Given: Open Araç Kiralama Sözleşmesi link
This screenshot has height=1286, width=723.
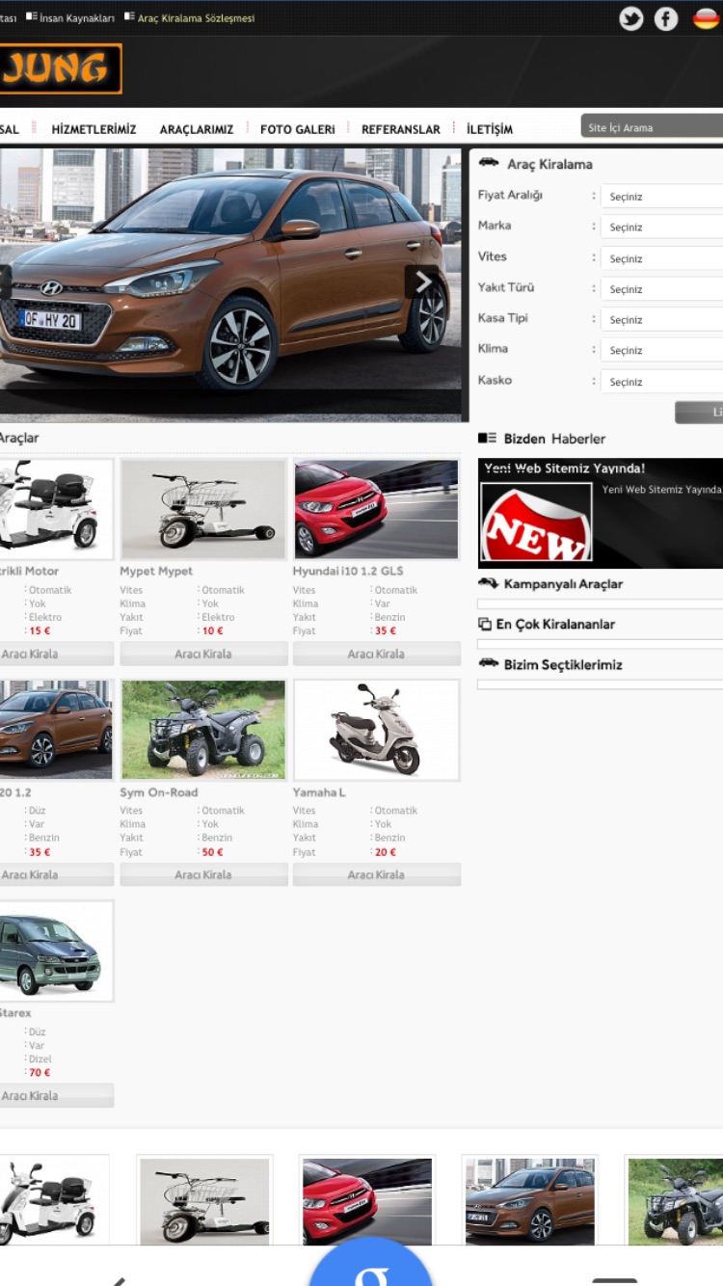Looking at the screenshot, I should click(x=196, y=18).
